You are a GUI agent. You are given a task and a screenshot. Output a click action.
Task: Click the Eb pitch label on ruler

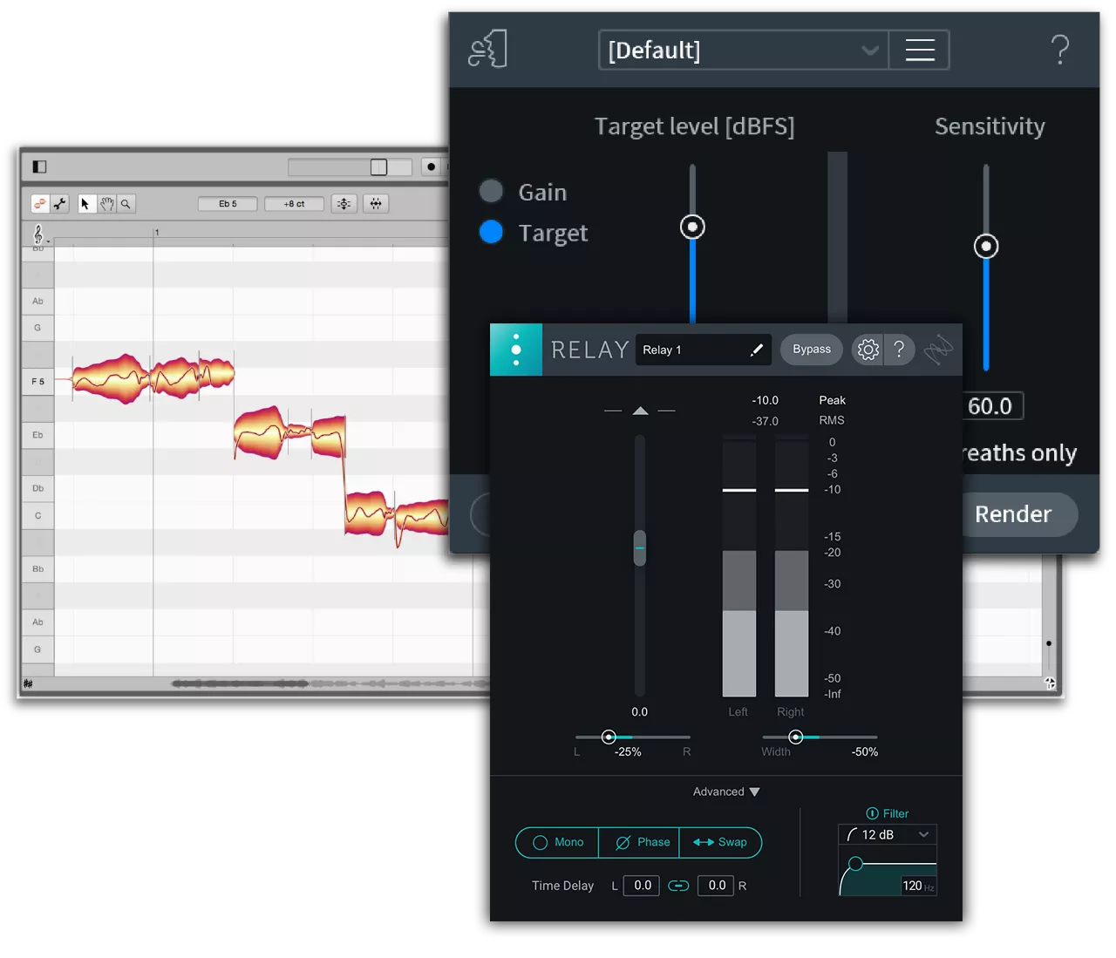pos(37,435)
